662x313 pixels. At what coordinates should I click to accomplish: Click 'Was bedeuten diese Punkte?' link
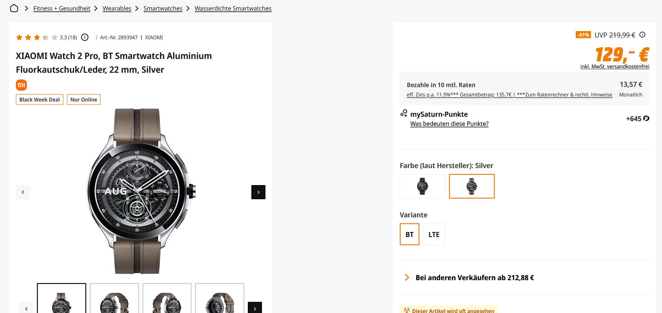(449, 124)
